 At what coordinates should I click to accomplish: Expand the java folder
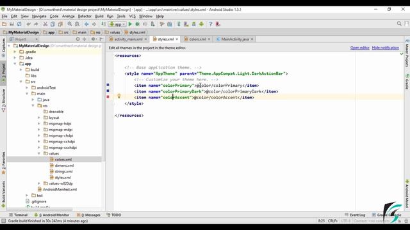click(x=33, y=100)
